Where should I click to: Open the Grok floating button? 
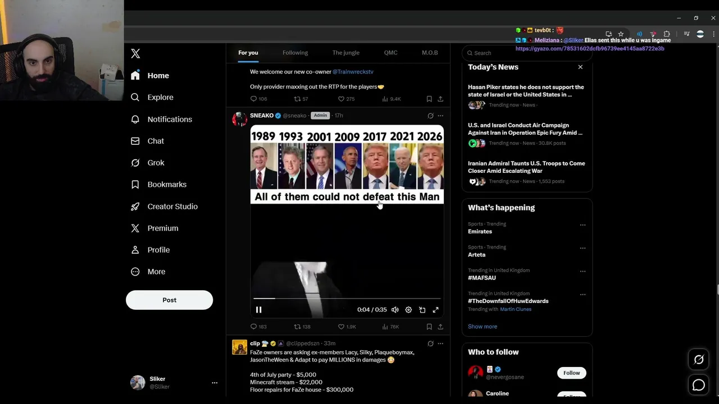pyautogui.click(x=699, y=360)
